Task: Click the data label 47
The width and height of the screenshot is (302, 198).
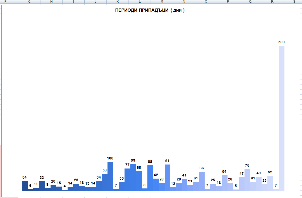Action: [242, 174]
